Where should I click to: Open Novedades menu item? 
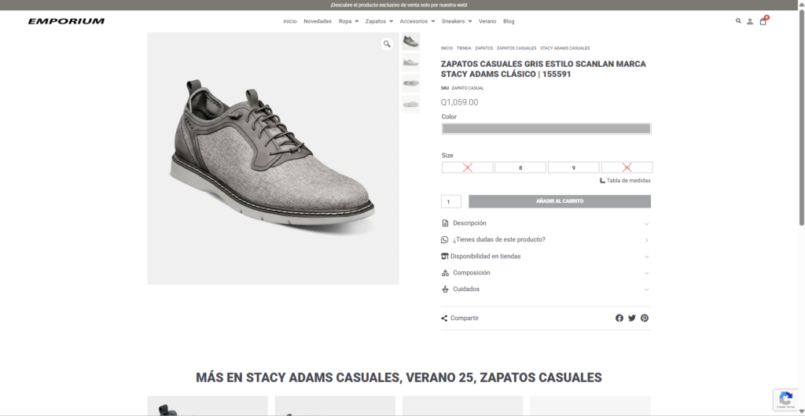coord(318,21)
